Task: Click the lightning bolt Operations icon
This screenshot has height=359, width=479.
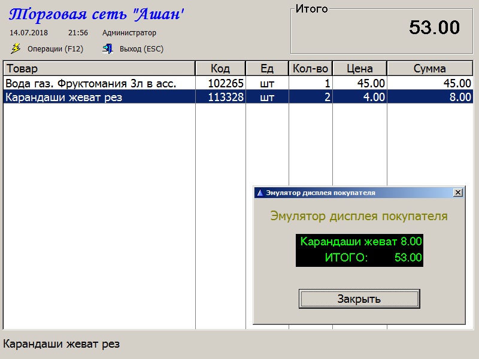Action: pos(16,49)
